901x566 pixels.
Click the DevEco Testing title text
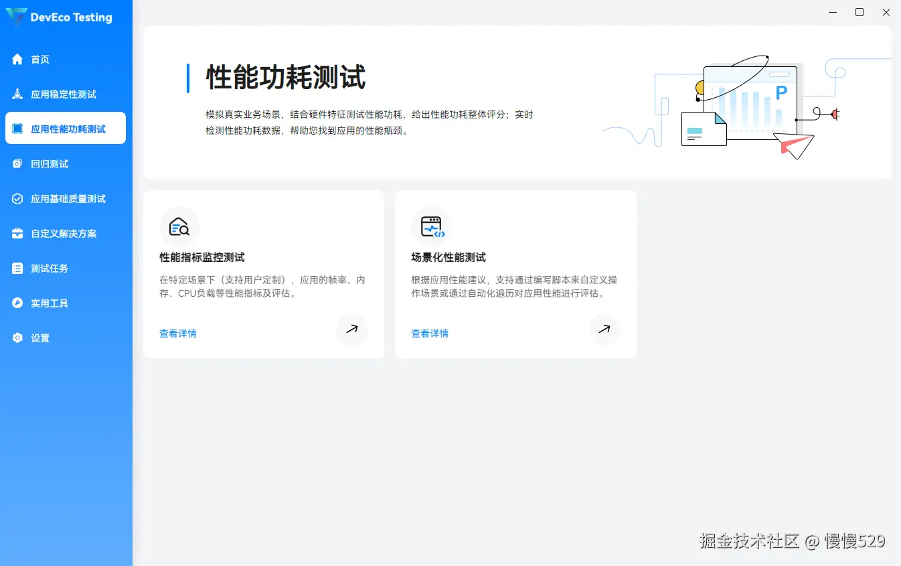(72, 18)
